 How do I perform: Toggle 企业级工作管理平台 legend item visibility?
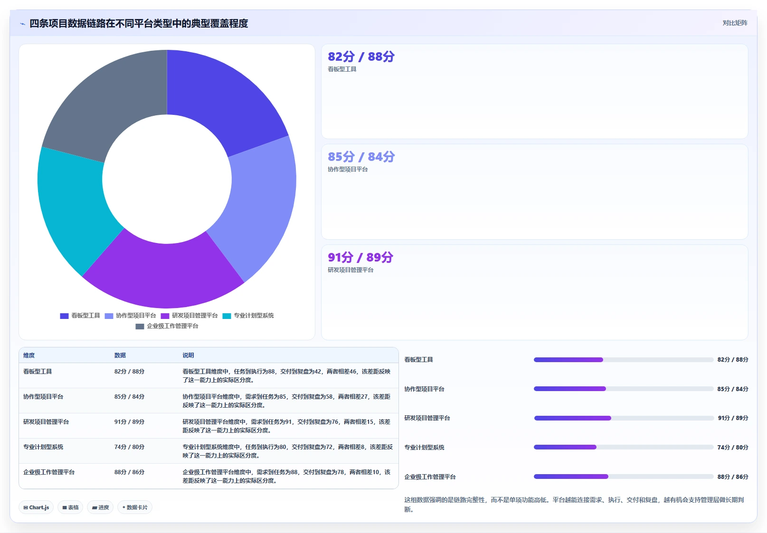click(x=167, y=326)
